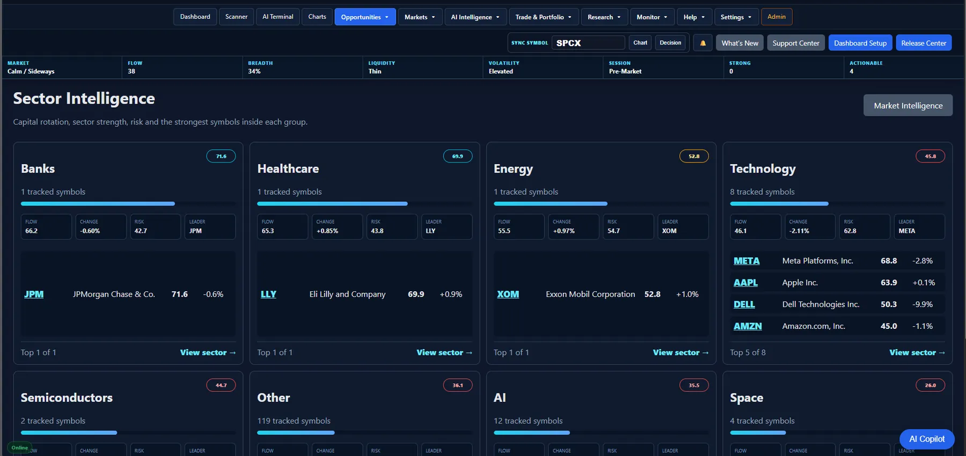Image resolution: width=966 pixels, height=456 pixels.
Task: Click the Semiconductors sector heading
Action: [x=67, y=398]
